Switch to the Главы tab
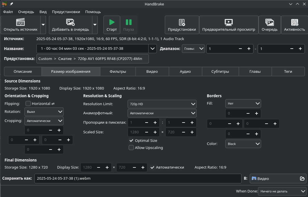The image size is (308, 197). tap(255, 72)
